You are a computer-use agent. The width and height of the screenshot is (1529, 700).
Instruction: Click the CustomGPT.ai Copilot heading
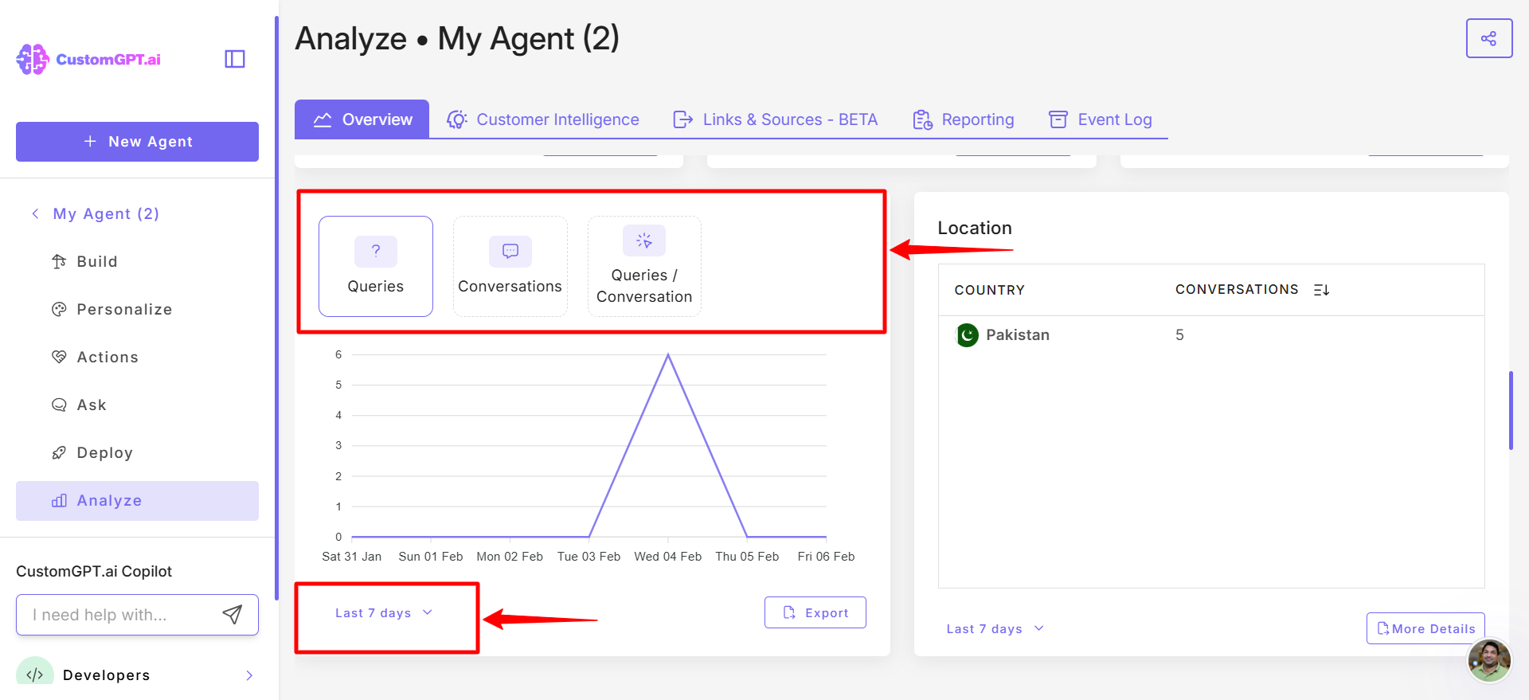(94, 571)
